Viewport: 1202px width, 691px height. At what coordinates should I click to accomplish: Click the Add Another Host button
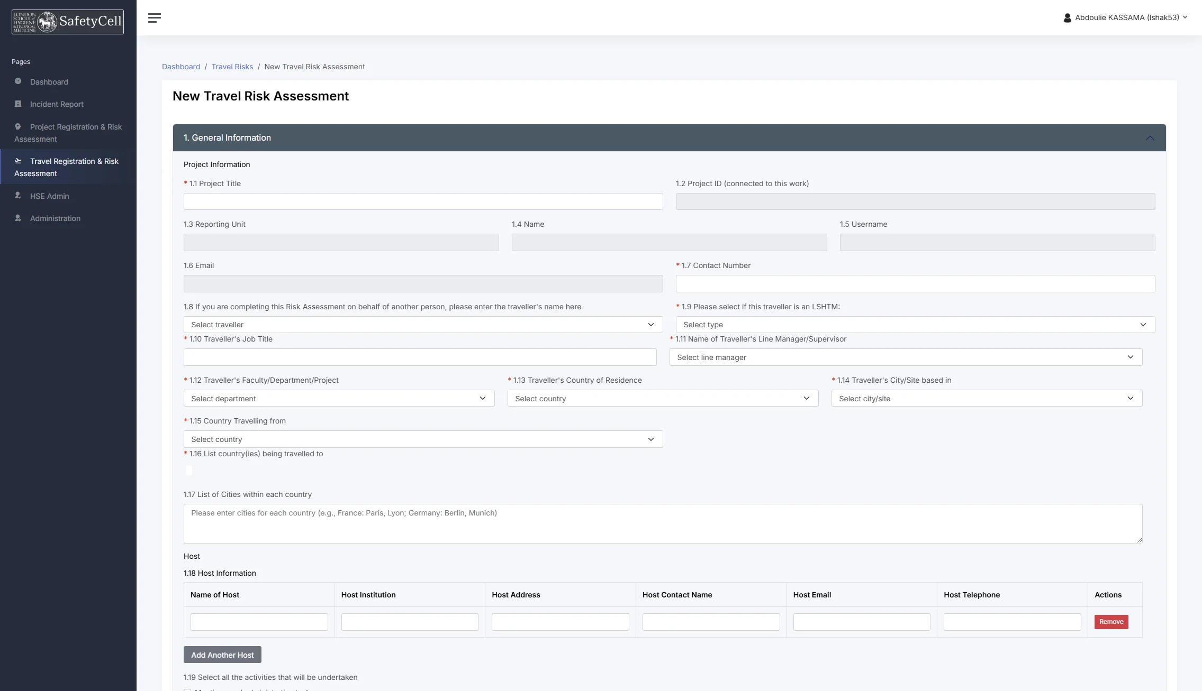[222, 655]
